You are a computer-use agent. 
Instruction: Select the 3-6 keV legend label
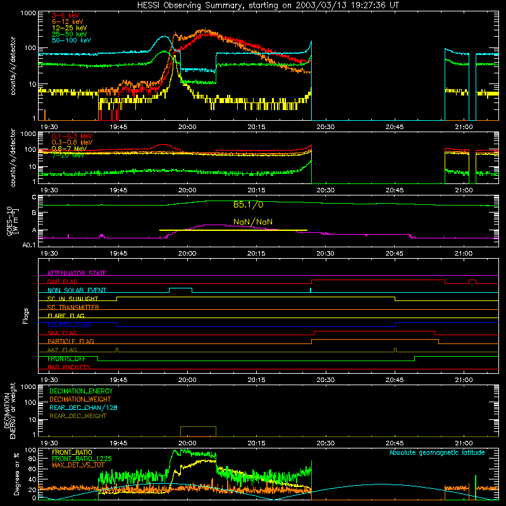(66, 15)
